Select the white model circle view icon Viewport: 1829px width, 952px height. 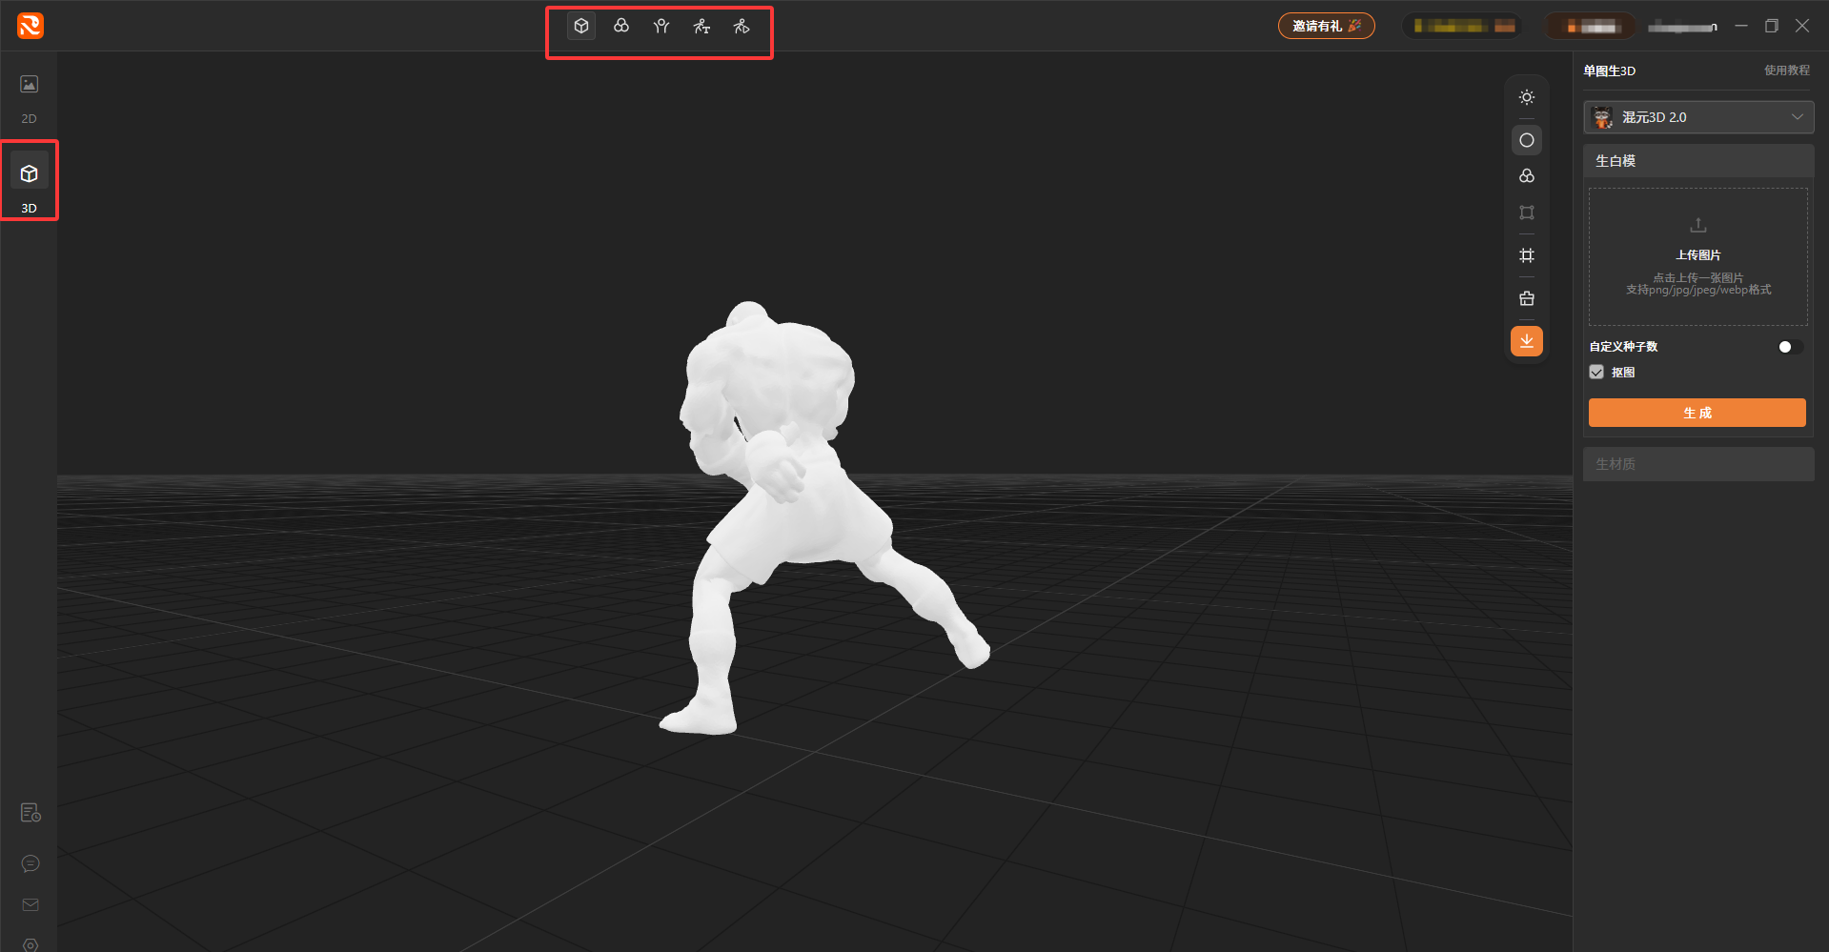1527,140
